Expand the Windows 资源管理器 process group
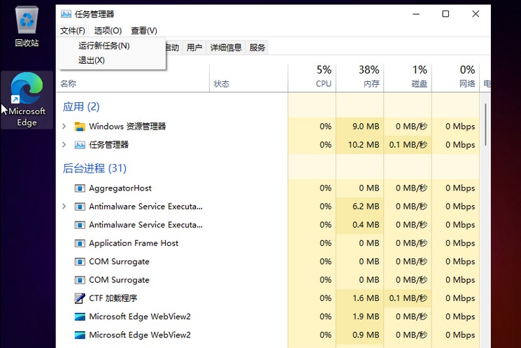Screen dimensions: 521x348 (64, 127)
